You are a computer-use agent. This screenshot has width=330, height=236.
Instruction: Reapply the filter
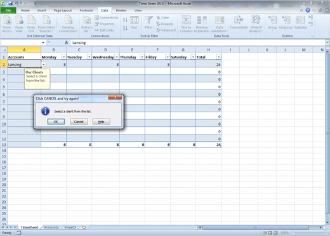[164, 24]
